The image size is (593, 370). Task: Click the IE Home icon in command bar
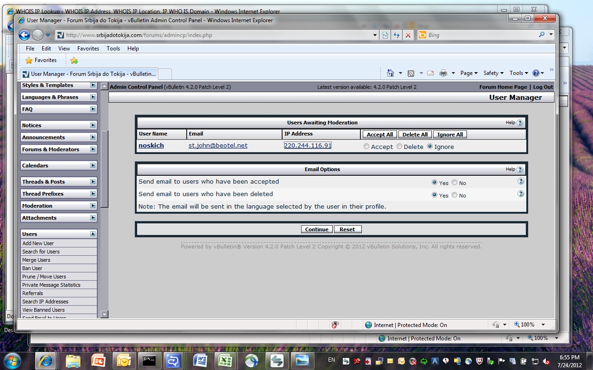click(390, 73)
